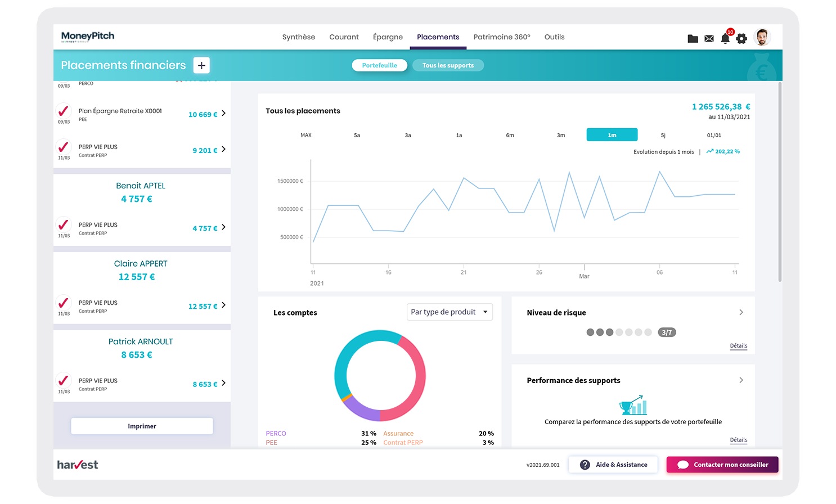The width and height of the screenshot is (836, 504).
Task: Click the page's vertical scrollbar
Action: point(780,182)
